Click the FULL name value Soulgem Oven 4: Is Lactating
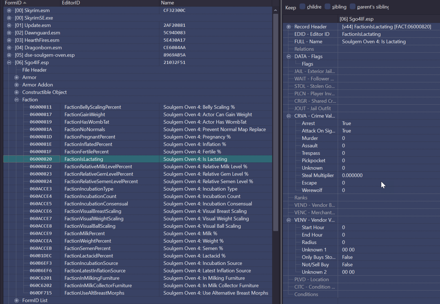This screenshot has height=304, width=440. point(374,42)
